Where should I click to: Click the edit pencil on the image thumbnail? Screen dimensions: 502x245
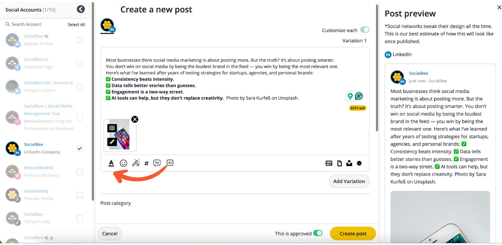(112, 142)
